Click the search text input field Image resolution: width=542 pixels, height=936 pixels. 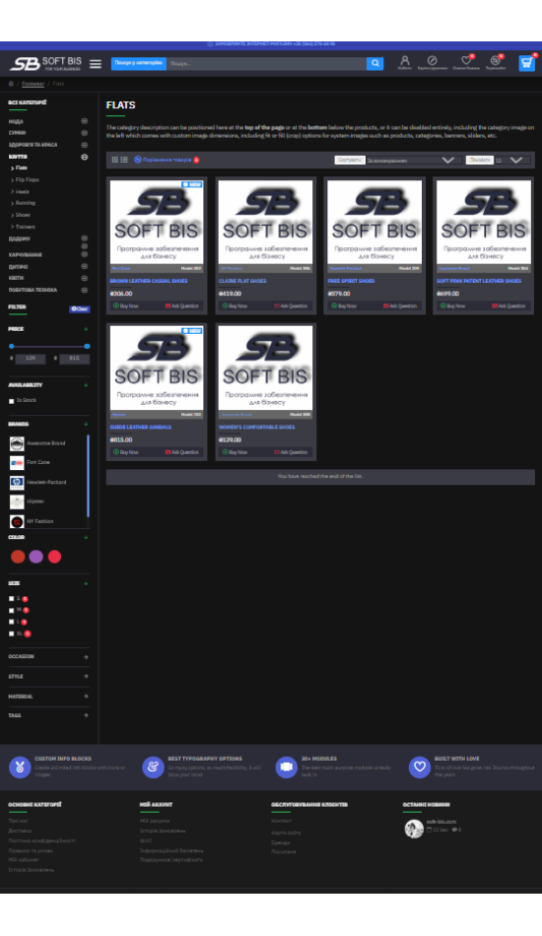click(x=266, y=63)
